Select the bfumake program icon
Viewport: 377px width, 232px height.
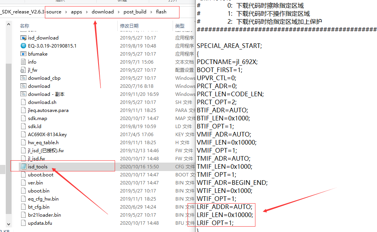click(23, 54)
